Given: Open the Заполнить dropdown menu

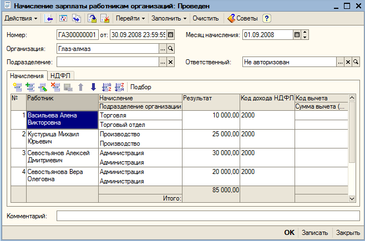Looking at the screenshot, I should (169, 18).
